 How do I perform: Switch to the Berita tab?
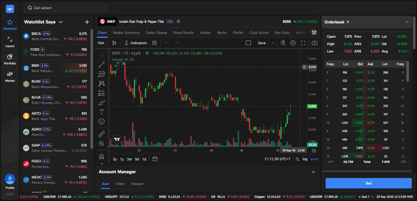click(x=222, y=33)
